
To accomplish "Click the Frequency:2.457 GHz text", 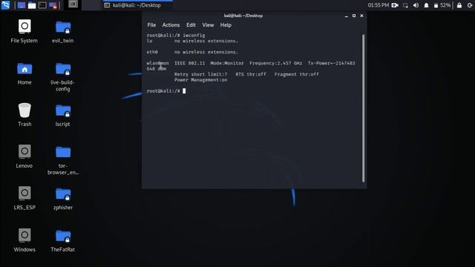I will (275, 63).
